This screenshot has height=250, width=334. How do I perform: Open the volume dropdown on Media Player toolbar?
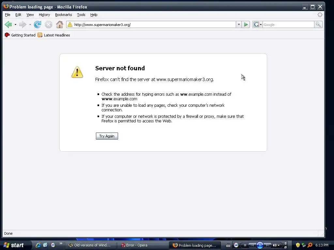(279, 245)
